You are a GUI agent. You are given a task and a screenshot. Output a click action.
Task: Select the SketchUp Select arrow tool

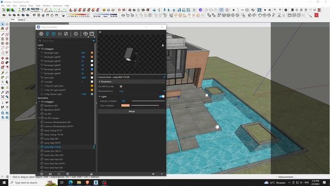(x=3, y=24)
